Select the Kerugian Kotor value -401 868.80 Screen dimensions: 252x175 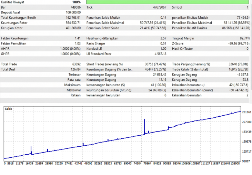tap(72, 28)
